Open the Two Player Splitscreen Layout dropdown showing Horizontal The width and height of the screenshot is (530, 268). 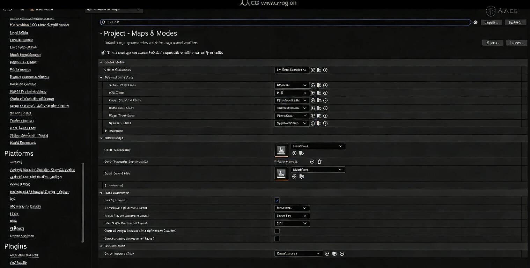292,208
